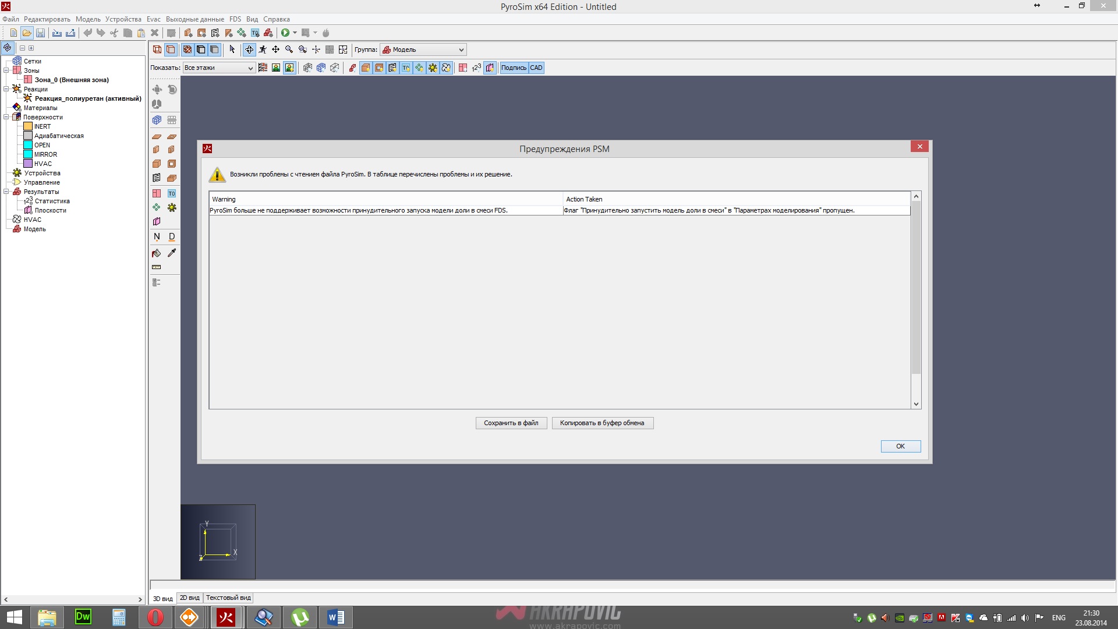Toggle the Подпись labels button
Screen dimensions: 1118x629
514,68
